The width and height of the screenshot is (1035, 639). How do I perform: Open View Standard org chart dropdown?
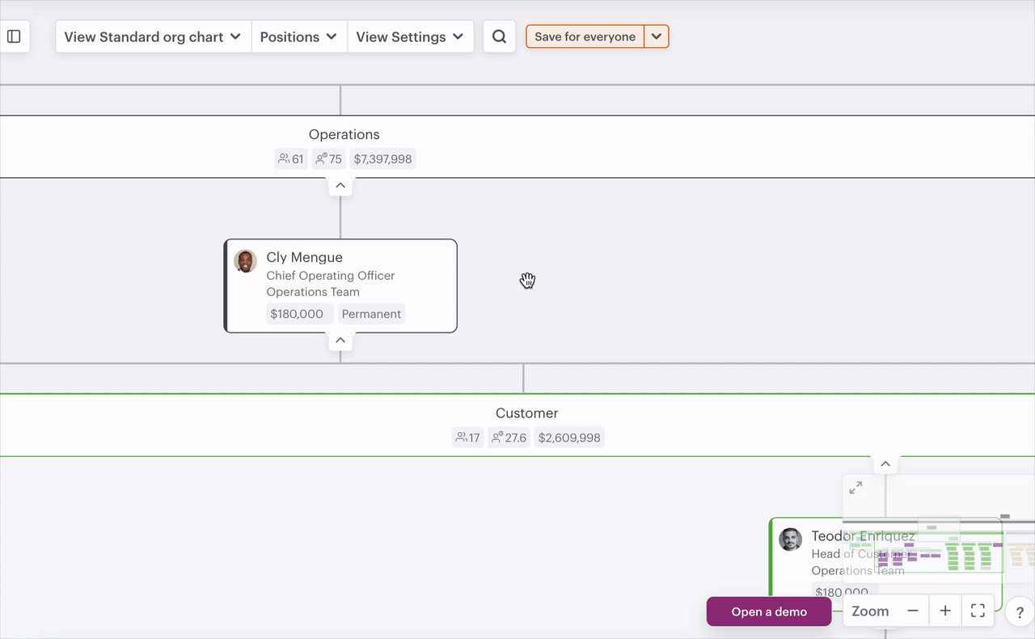click(153, 36)
